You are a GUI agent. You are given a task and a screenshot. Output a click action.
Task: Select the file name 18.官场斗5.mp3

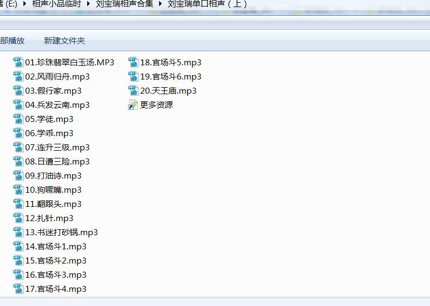pyautogui.click(x=171, y=63)
